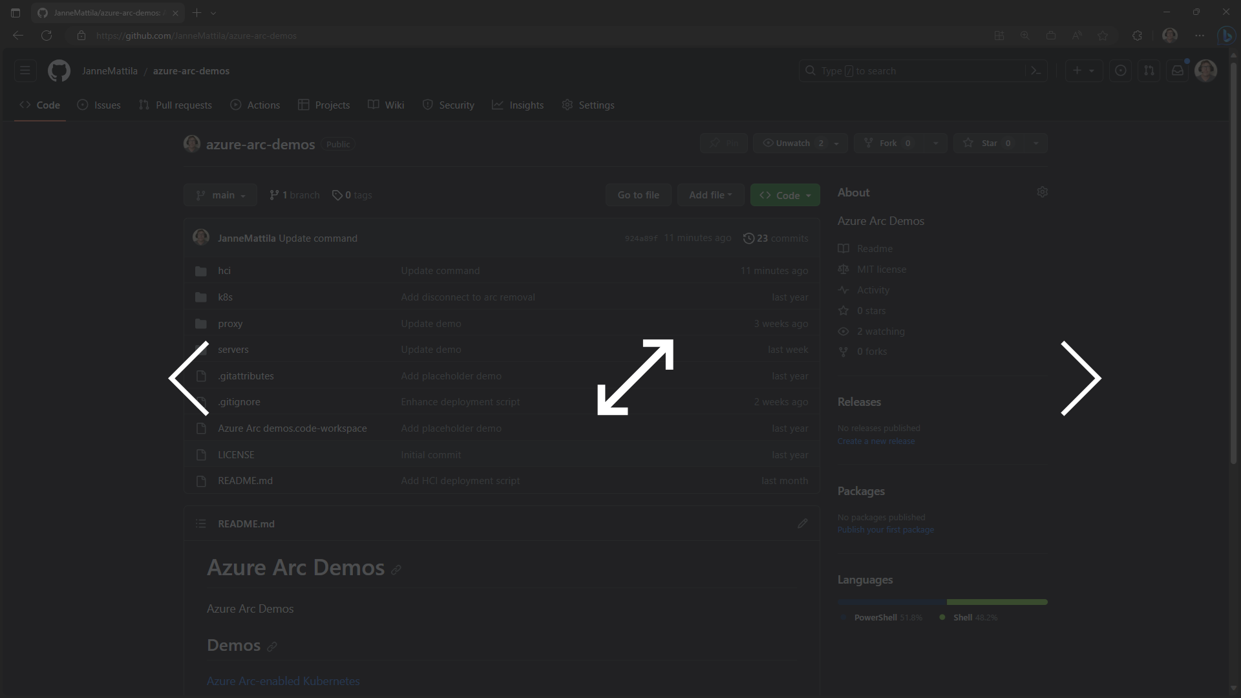Click the JanneMattila owner link in breadcrumb
The height and width of the screenshot is (698, 1241).
(110, 70)
